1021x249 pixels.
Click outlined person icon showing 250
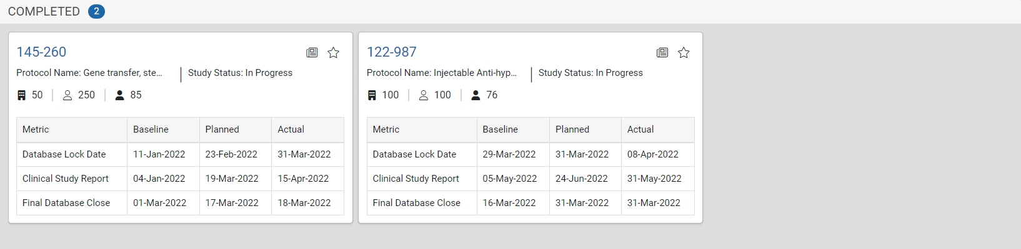point(67,95)
